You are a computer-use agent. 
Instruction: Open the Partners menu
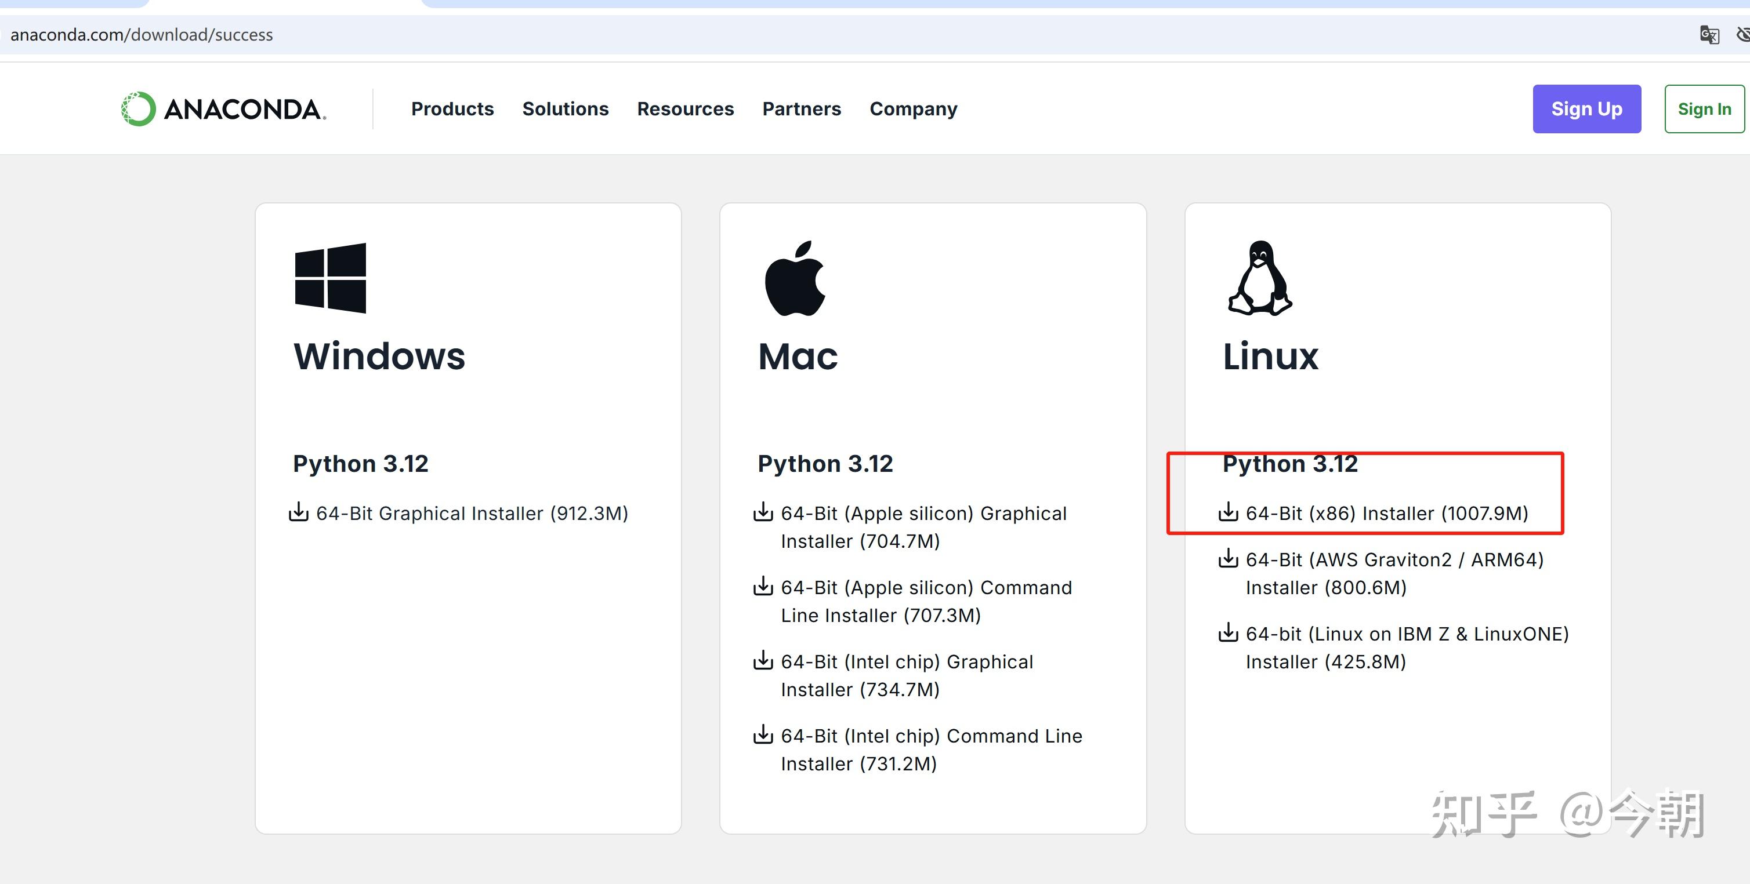801,110
